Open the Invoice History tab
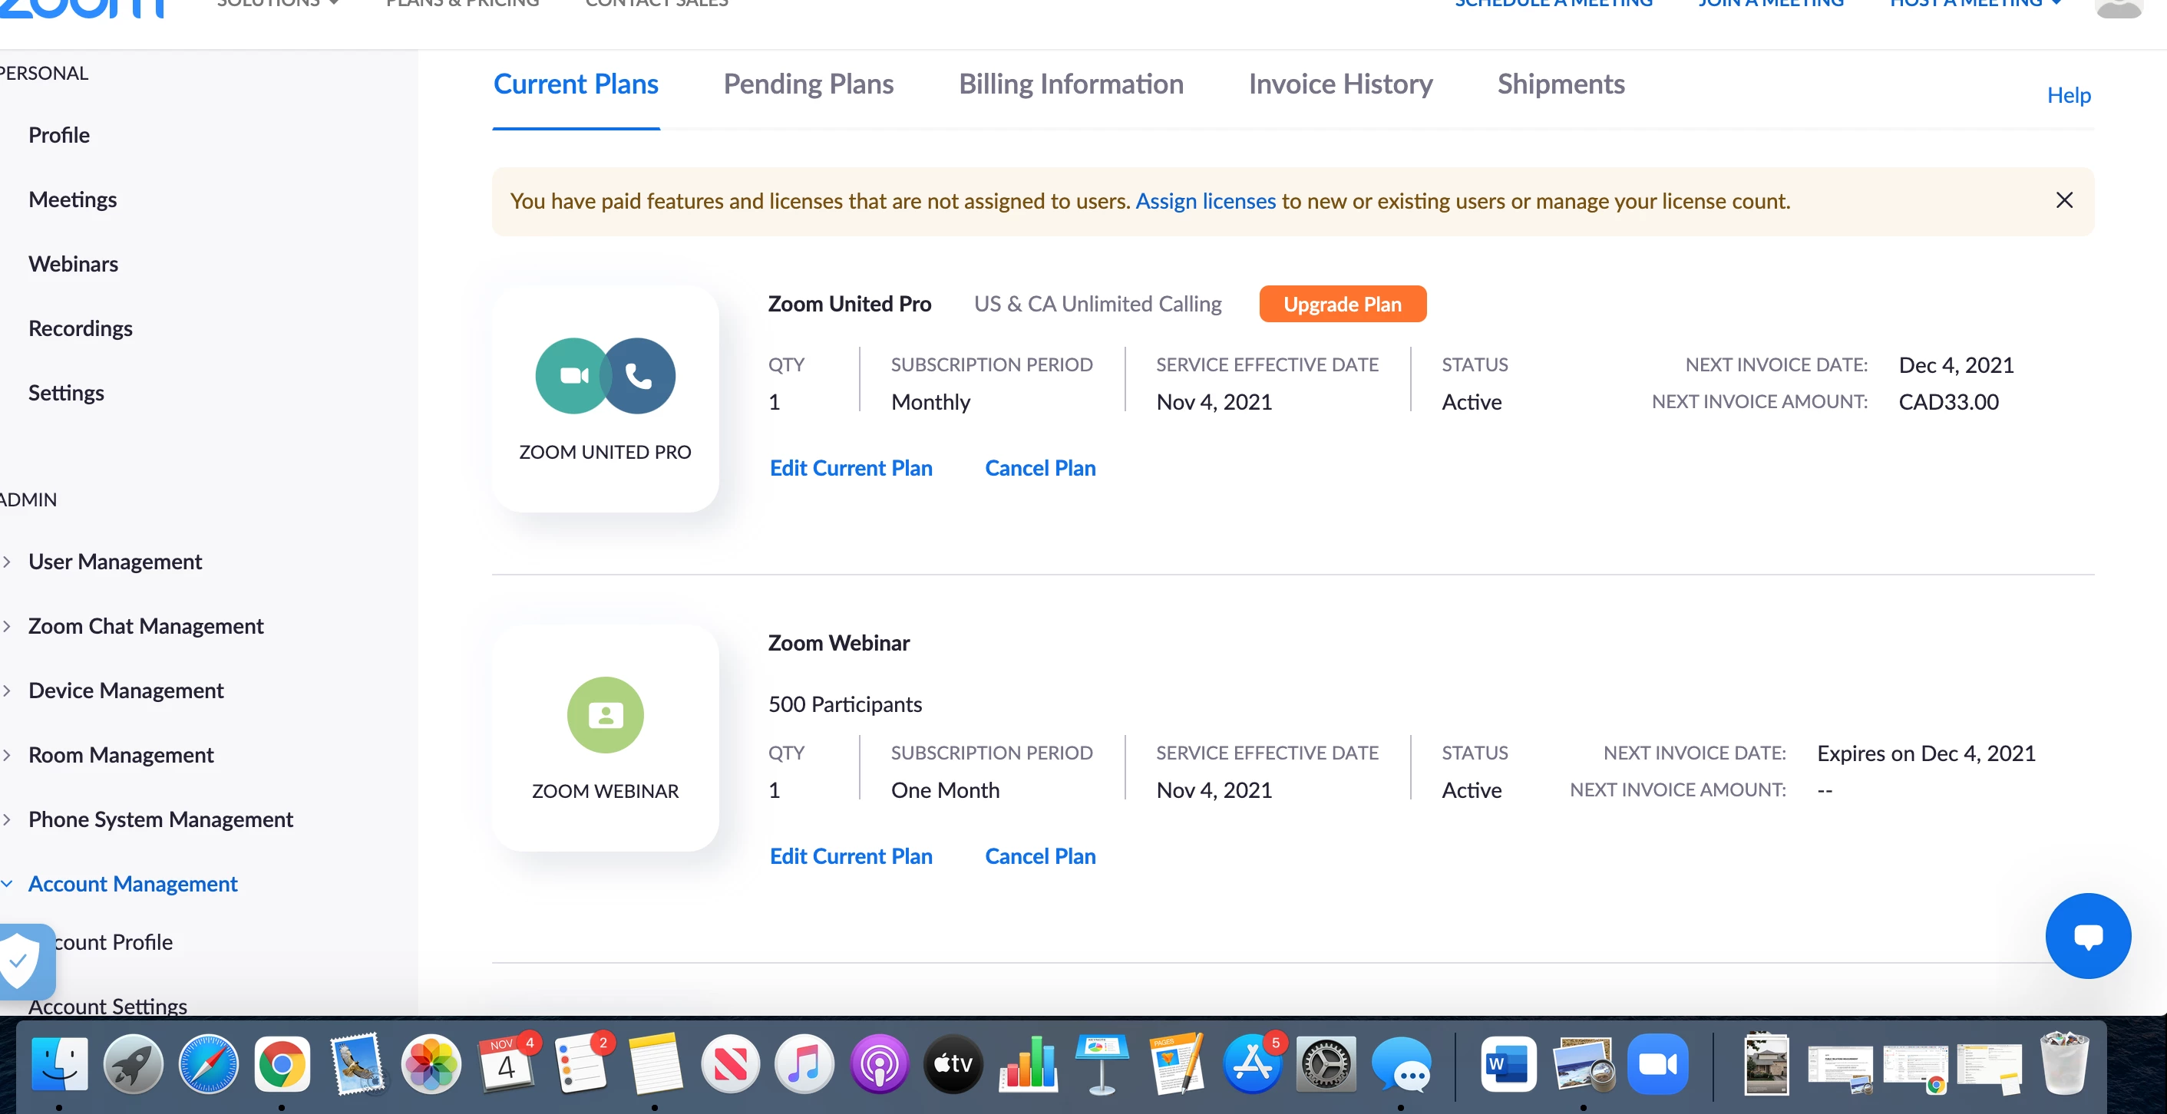This screenshot has width=2167, height=1114. [1340, 84]
